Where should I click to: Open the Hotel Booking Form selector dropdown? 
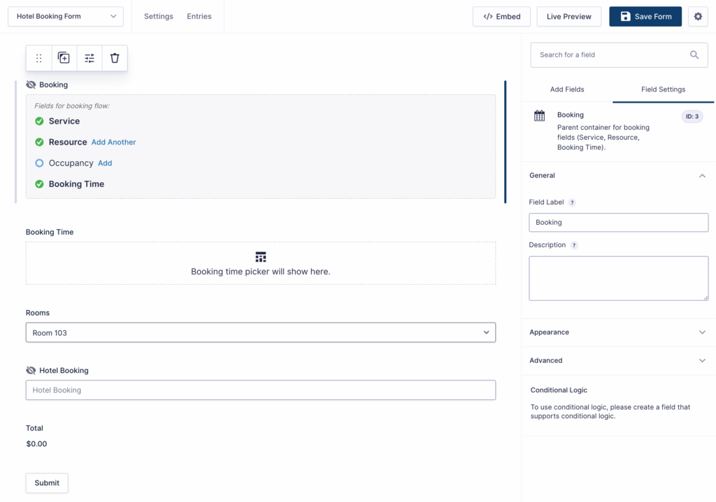point(65,16)
